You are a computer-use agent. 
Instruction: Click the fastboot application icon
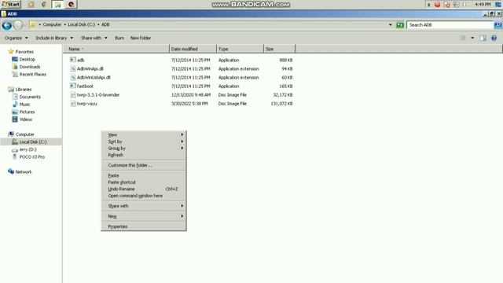point(73,86)
